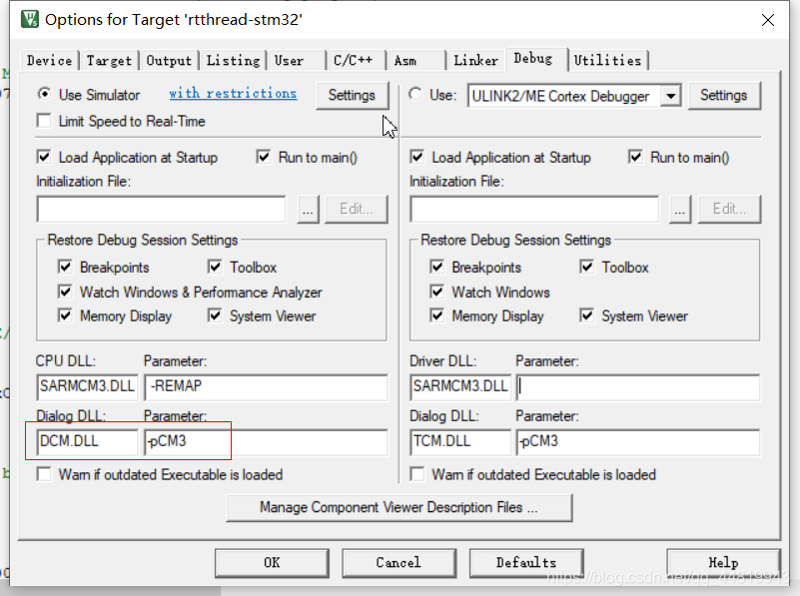Select the Use hardware debugger radio button
The image size is (800, 596).
[415, 94]
